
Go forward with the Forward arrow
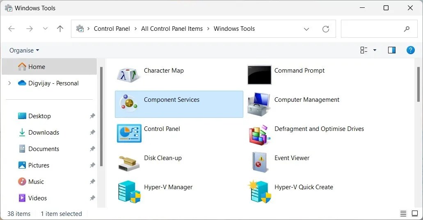[x=30, y=29]
